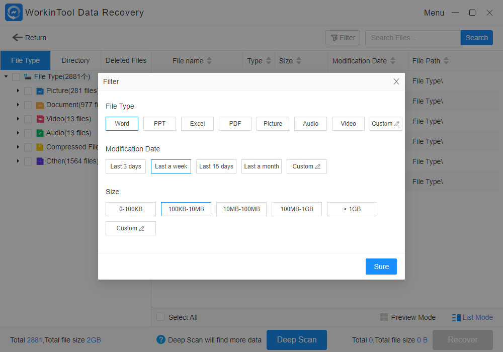Sort by Size column arrows
Screen dimensions: 503x352
pyautogui.click(x=299, y=60)
